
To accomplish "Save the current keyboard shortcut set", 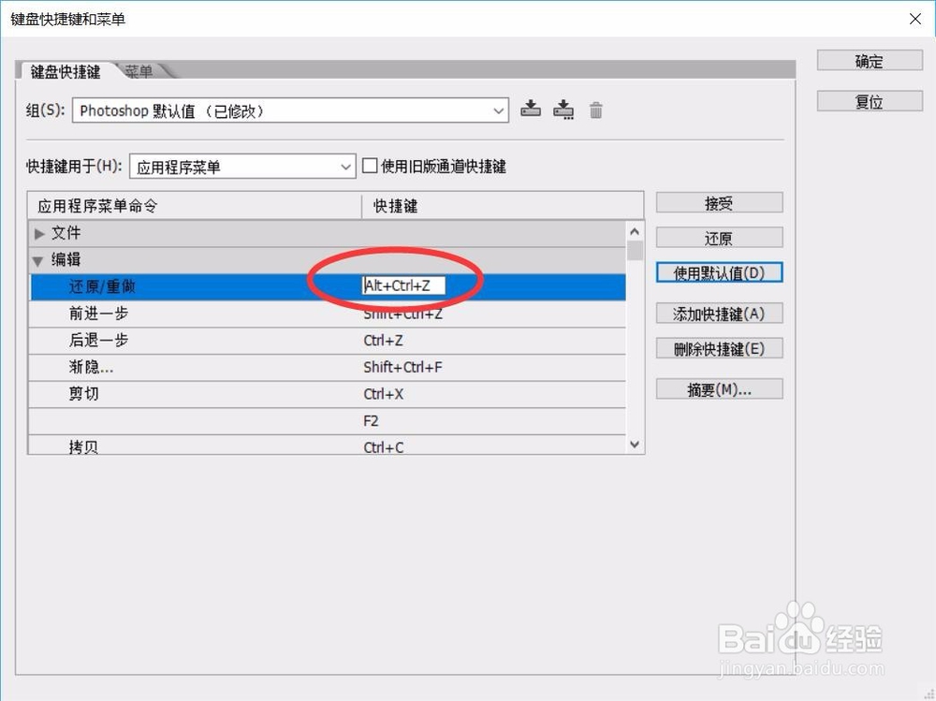I will (531, 110).
